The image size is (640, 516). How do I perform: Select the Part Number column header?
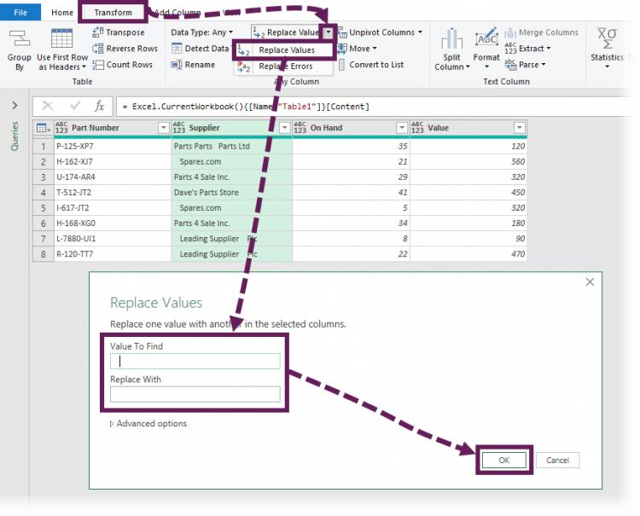point(113,128)
